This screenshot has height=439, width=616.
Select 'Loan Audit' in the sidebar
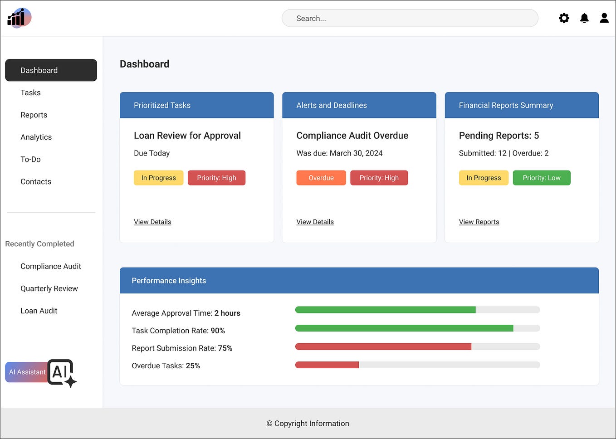[x=39, y=311]
